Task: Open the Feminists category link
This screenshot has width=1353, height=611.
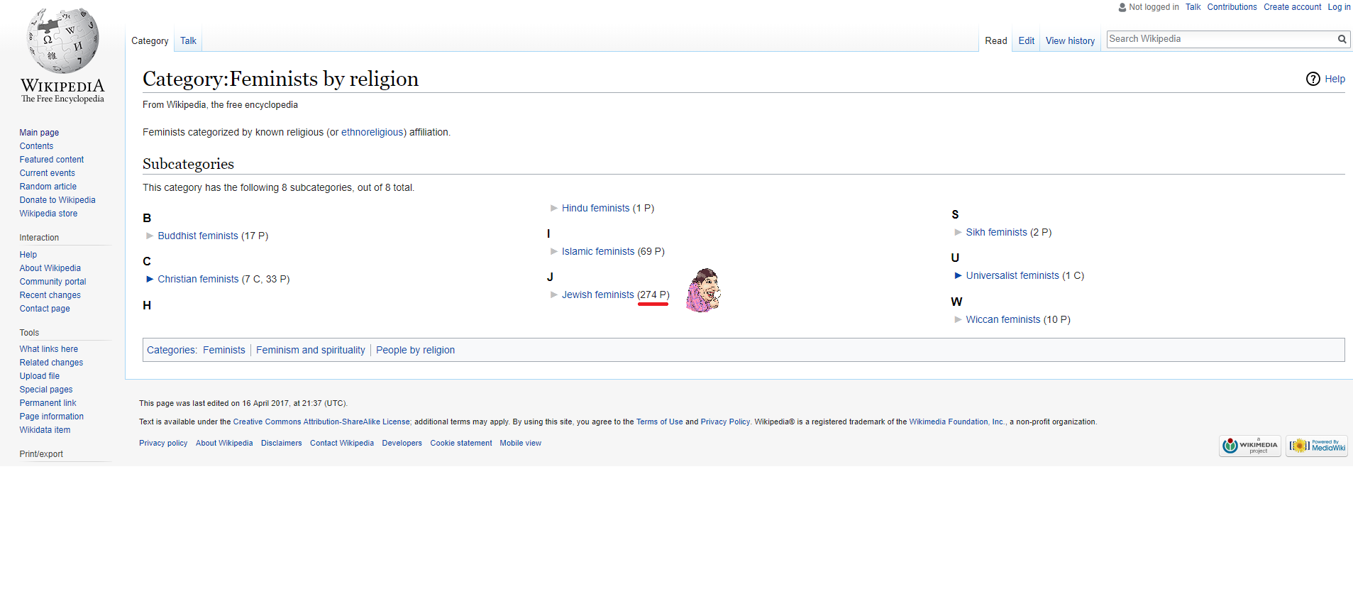Action: point(224,350)
